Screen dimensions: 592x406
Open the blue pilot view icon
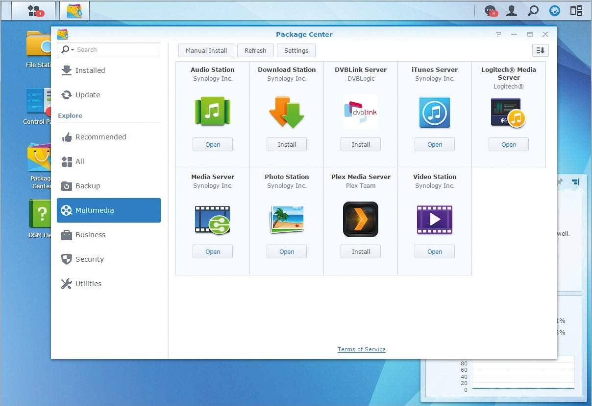(x=555, y=10)
